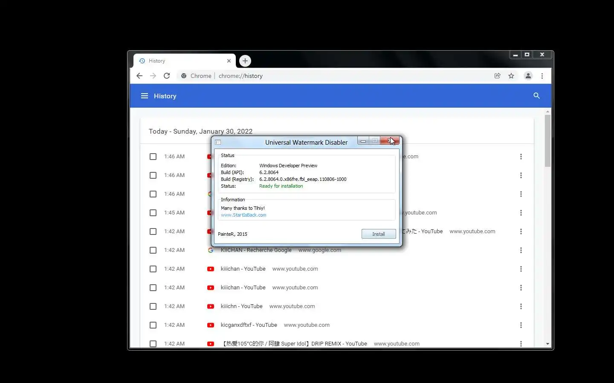Open kicganxdftxf - YouTube history link

pyautogui.click(x=249, y=325)
